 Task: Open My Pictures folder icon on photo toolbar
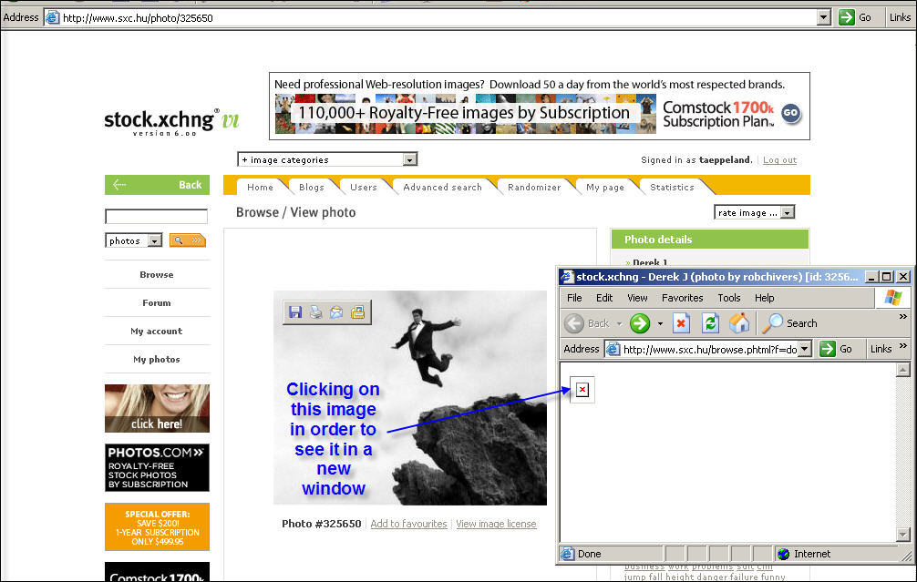pyautogui.click(x=357, y=312)
